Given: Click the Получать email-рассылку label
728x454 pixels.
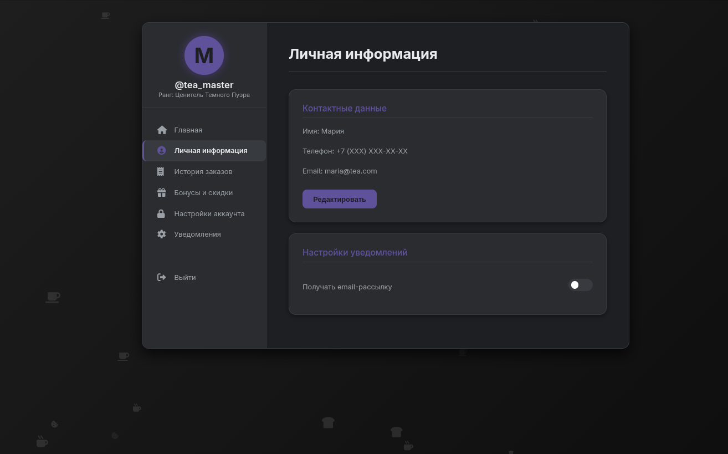Looking at the screenshot, I should pos(347,287).
